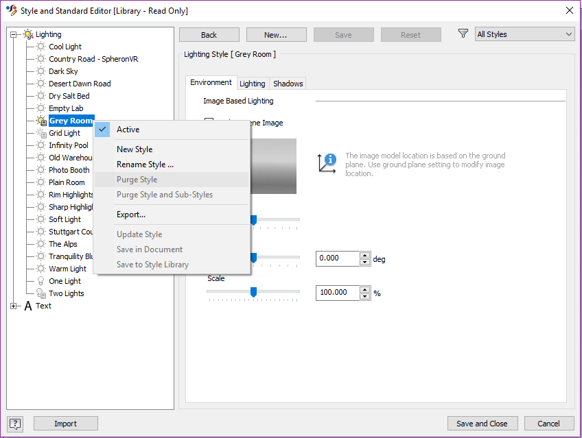Click the Text category letter A icon
582x438 pixels.
click(28, 306)
